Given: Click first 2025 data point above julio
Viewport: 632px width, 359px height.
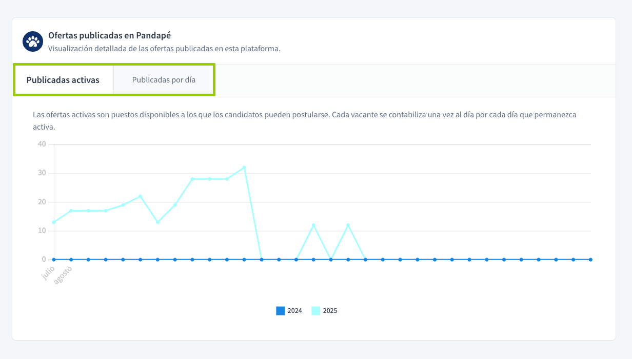Looking at the screenshot, I should pos(54,222).
